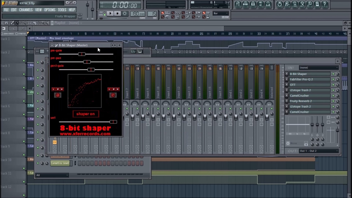This screenshot has width=352, height=198.
Task: Disable Fruity Reeverb 2 slot LED
Action: tap(333, 101)
